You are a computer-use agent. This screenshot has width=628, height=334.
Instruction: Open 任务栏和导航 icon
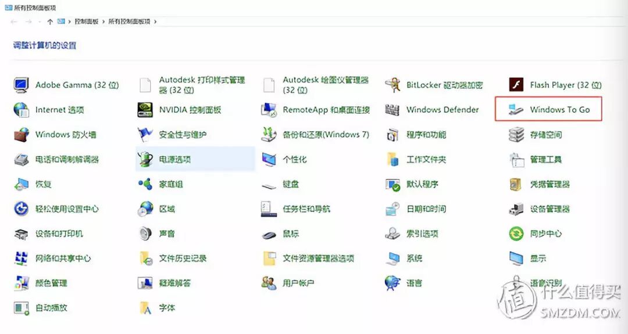[269, 209]
